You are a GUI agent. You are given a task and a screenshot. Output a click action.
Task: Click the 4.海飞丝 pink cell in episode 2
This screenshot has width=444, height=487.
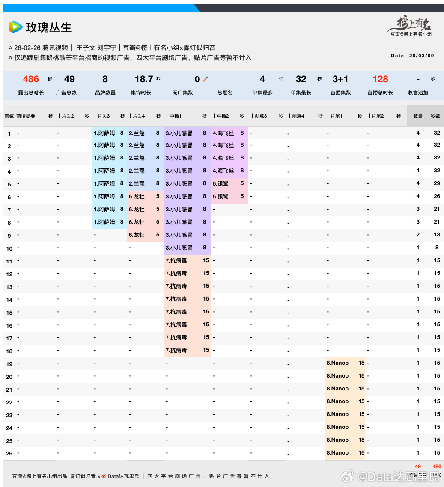(x=223, y=146)
